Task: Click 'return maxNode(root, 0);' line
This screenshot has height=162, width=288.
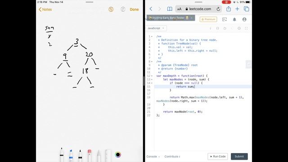Action: coord(183,112)
